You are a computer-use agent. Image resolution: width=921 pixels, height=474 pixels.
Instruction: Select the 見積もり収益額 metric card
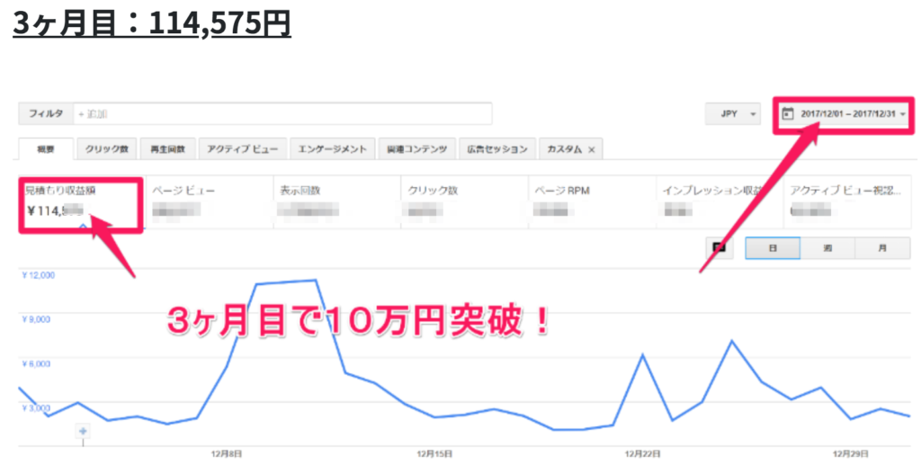[x=79, y=201]
